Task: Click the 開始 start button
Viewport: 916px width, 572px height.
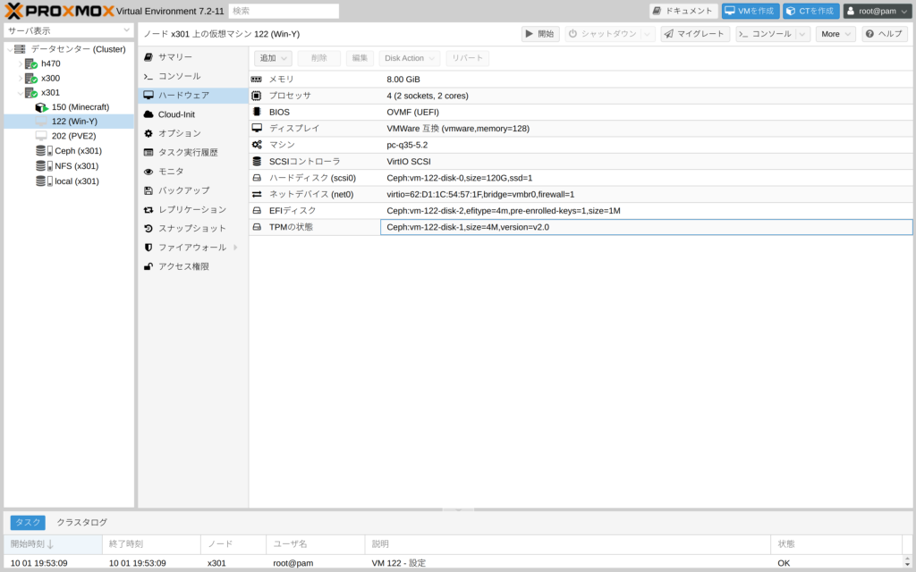Action: pyautogui.click(x=540, y=34)
